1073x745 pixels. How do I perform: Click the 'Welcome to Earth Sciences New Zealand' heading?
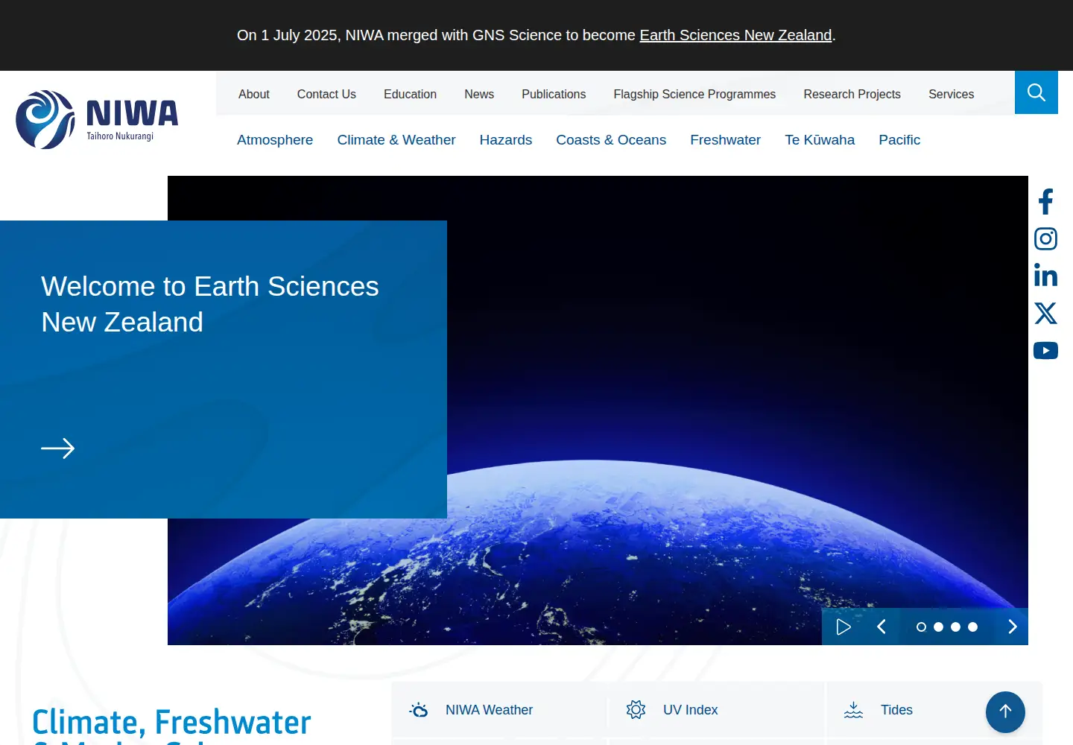pos(210,304)
